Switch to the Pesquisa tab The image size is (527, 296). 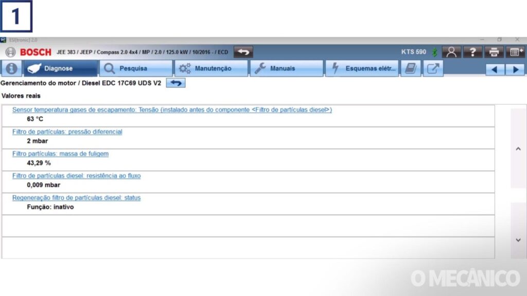135,68
